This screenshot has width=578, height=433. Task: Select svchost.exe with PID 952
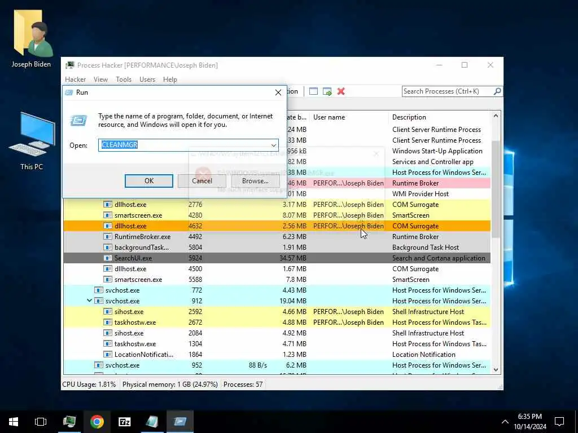point(277,365)
